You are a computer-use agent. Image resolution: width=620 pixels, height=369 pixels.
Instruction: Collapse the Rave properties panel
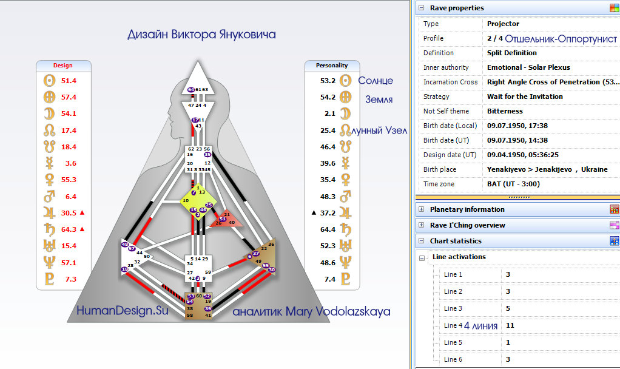tap(421, 8)
